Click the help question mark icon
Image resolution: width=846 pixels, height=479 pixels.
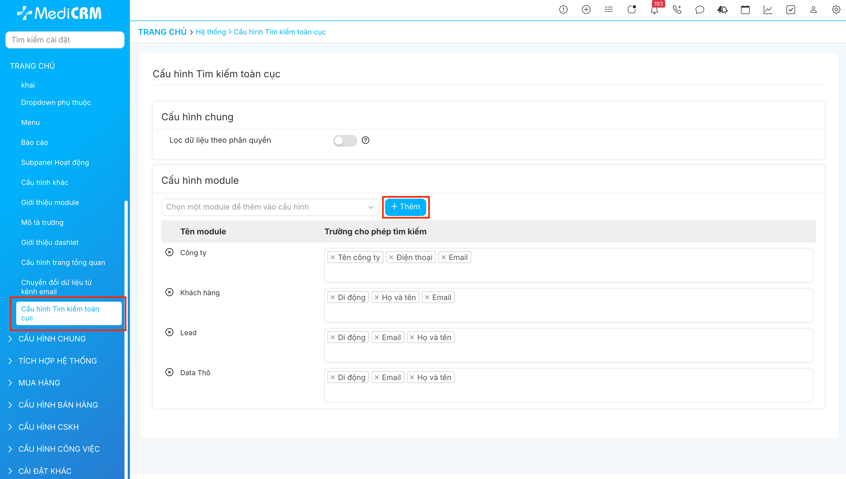(x=365, y=141)
